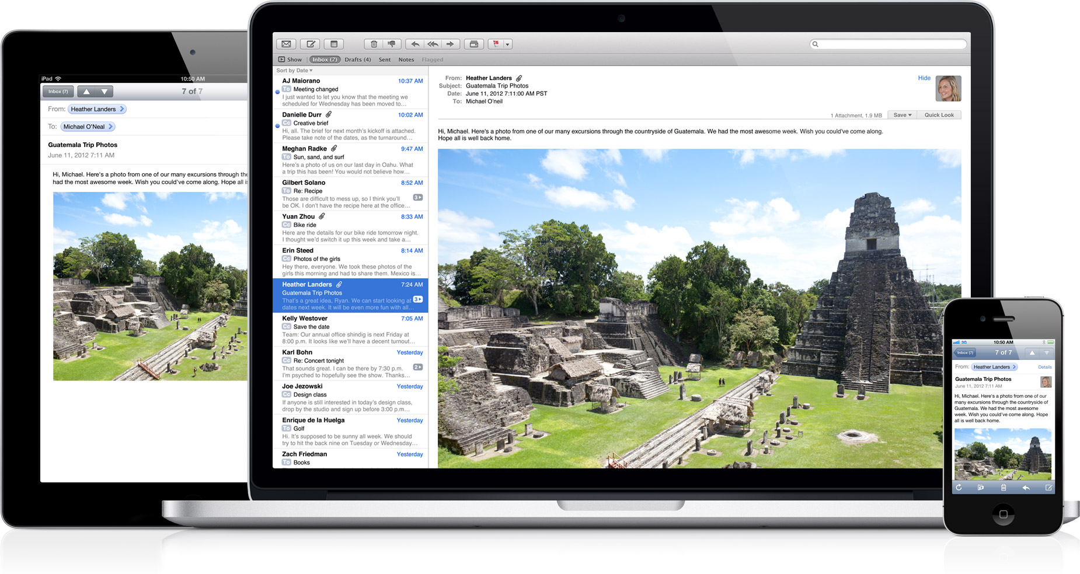Tap trash icon in iPhone toolbar
The height and width of the screenshot is (574, 1080).
tap(1004, 488)
